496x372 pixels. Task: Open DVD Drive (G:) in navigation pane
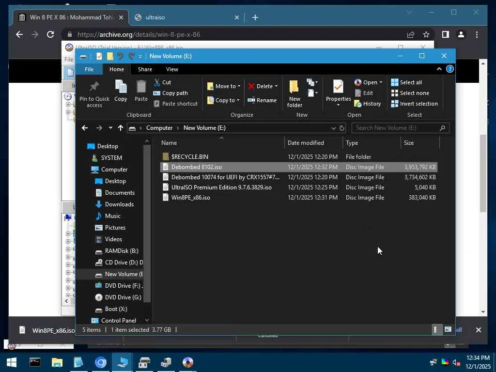(119, 297)
